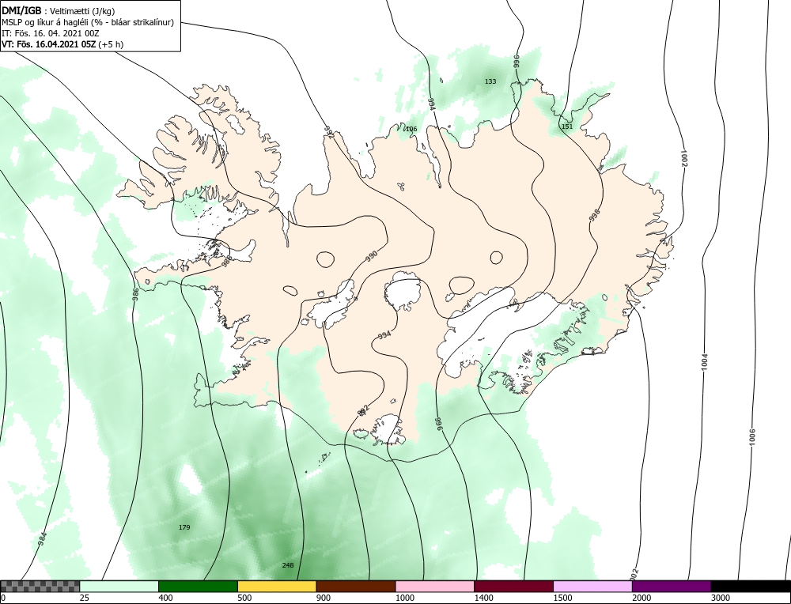791x604 pixels.
Task: Choose the yellow 500–900 legend swatch
Action: point(277,587)
